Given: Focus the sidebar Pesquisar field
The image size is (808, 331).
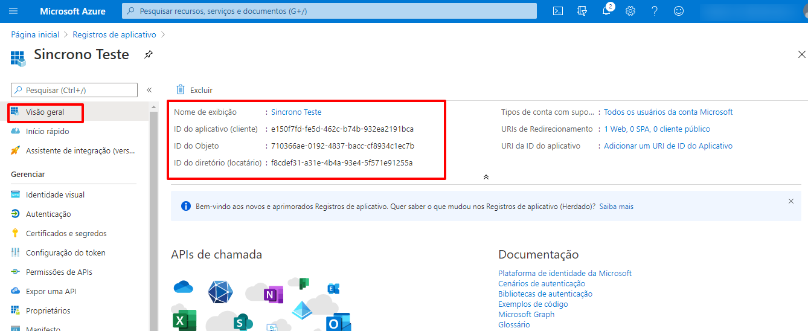Looking at the screenshot, I should (x=74, y=90).
